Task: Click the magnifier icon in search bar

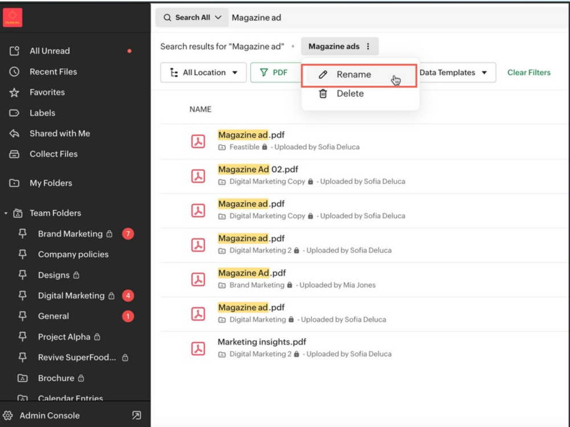Action: pyautogui.click(x=167, y=18)
